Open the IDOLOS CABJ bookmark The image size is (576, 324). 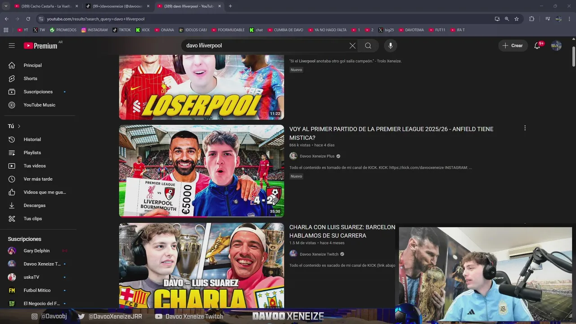[x=193, y=30]
